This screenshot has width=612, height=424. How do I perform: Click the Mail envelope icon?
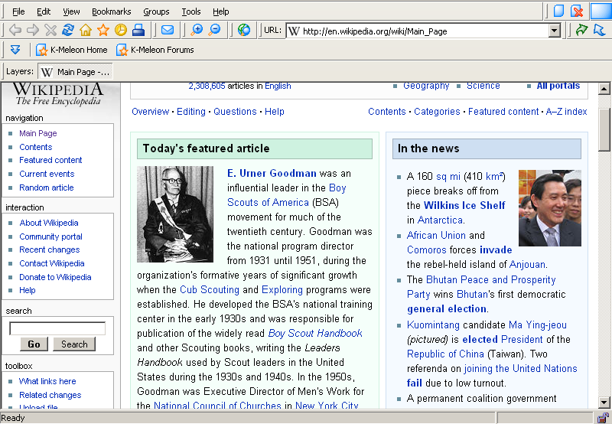tap(167, 31)
